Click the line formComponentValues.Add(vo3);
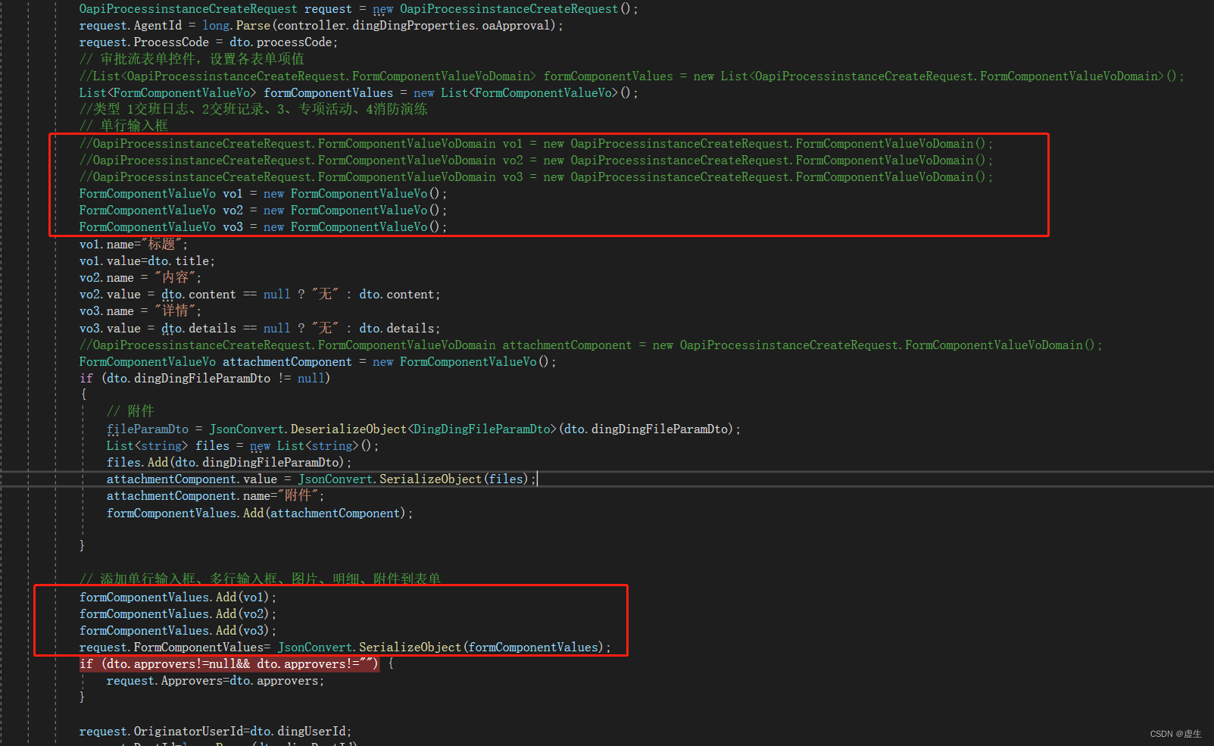The width and height of the screenshot is (1214, 746). (178, 631)
